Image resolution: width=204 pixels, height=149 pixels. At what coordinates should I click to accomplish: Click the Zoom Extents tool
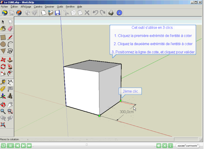(3, 125)
